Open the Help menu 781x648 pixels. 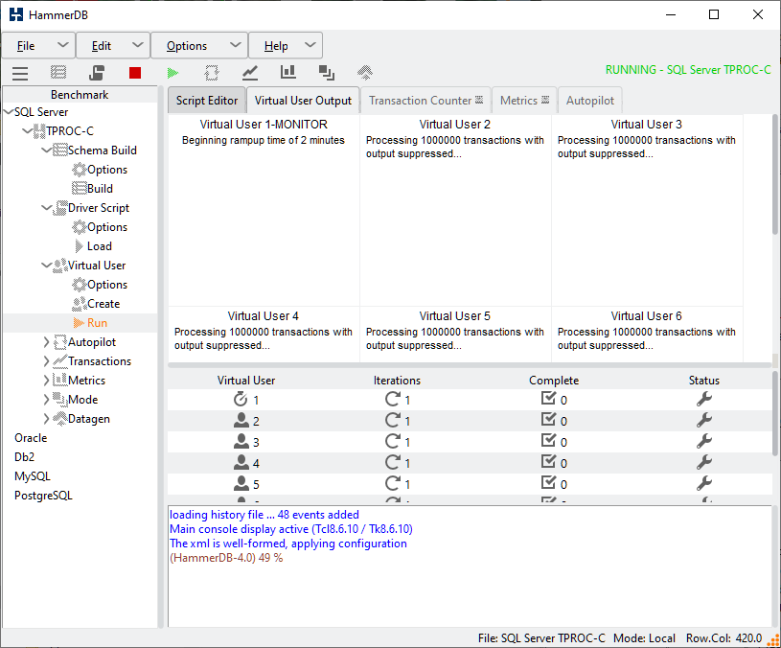(286, 46)
